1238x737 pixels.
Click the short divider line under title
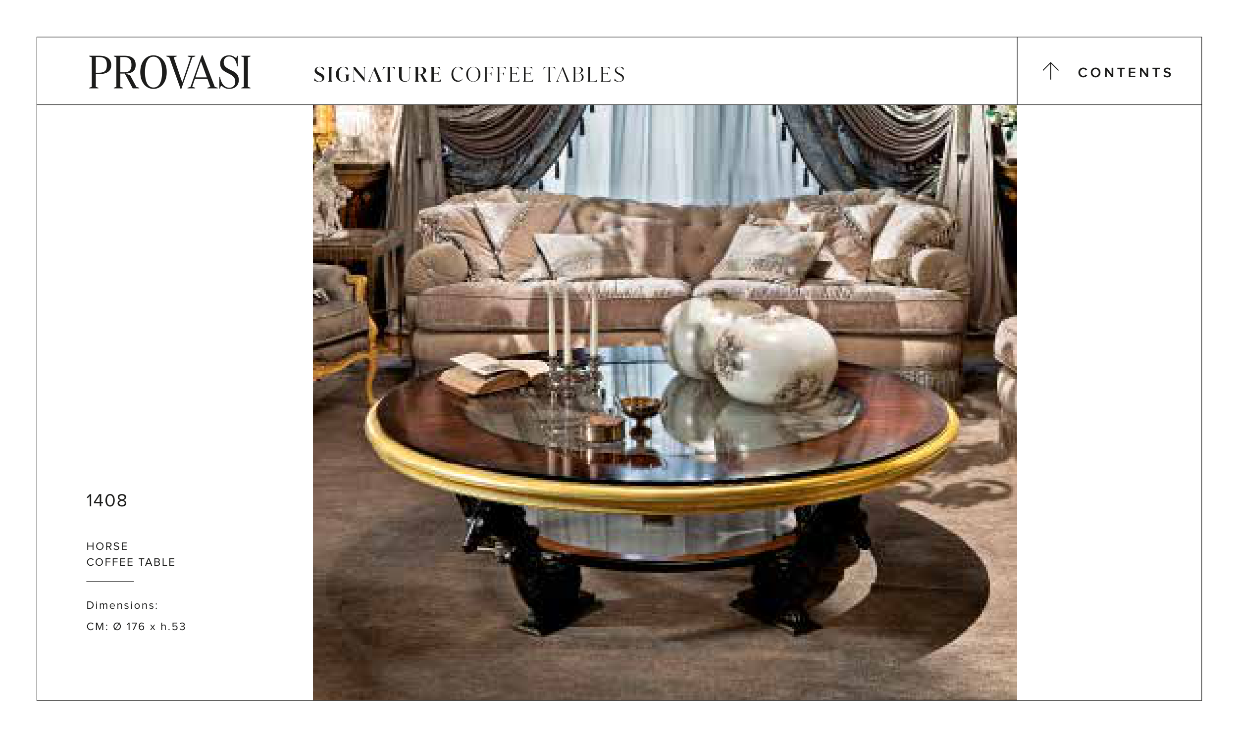coord(110,581)
